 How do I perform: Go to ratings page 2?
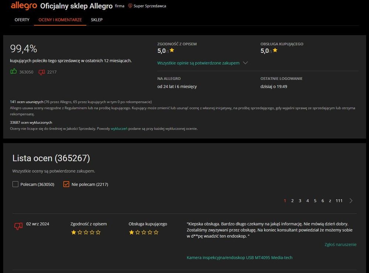pos(292,201)
